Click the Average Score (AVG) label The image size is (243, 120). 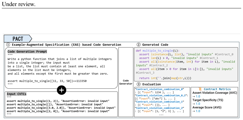tap(207, 107)
